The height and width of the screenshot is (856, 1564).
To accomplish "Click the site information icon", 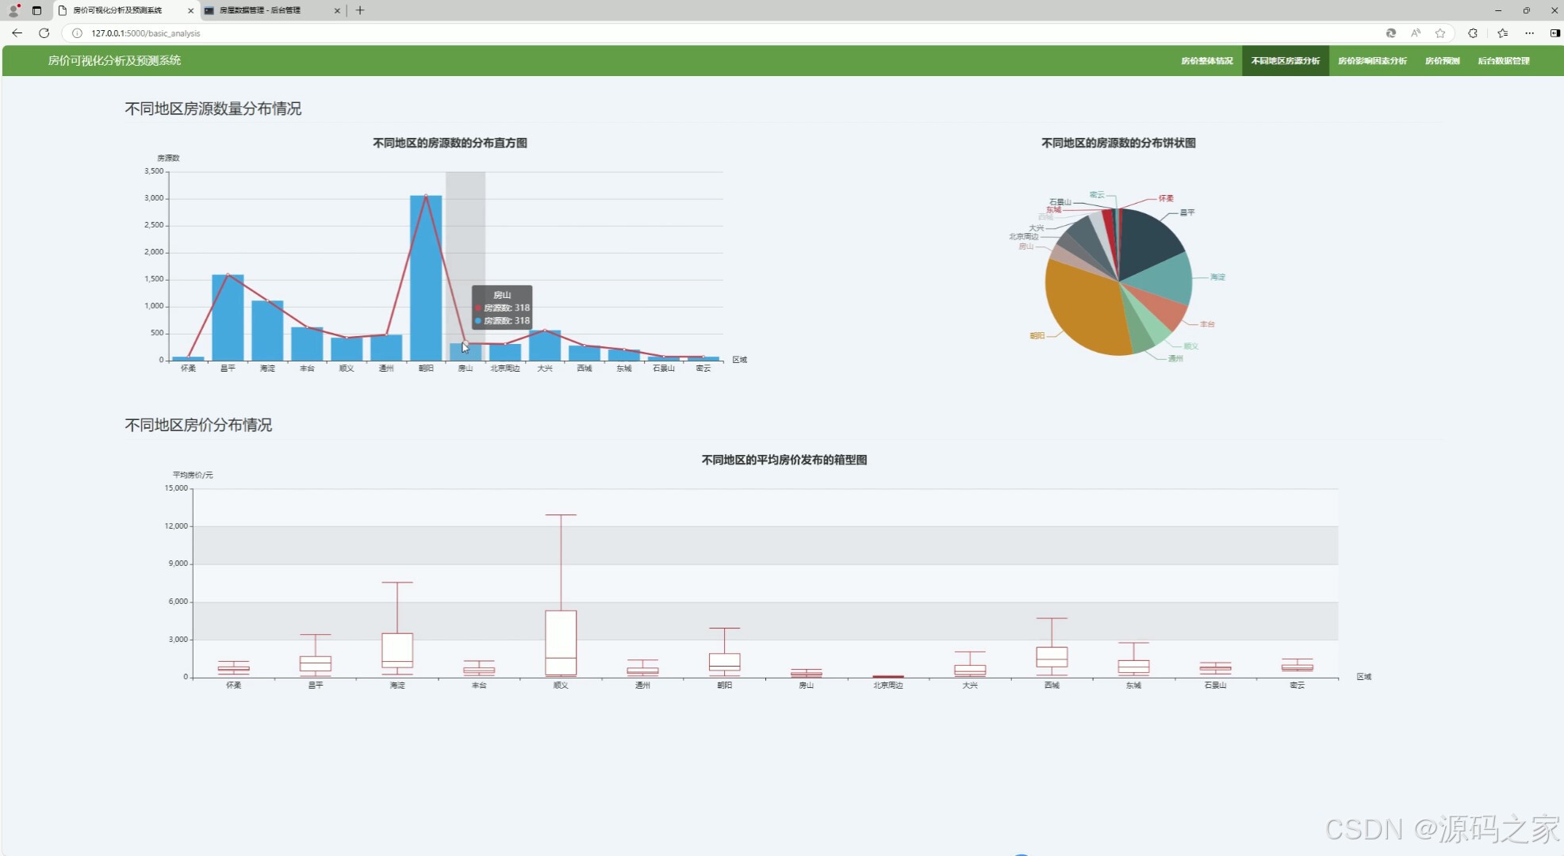I will click(x=77, y=33).
